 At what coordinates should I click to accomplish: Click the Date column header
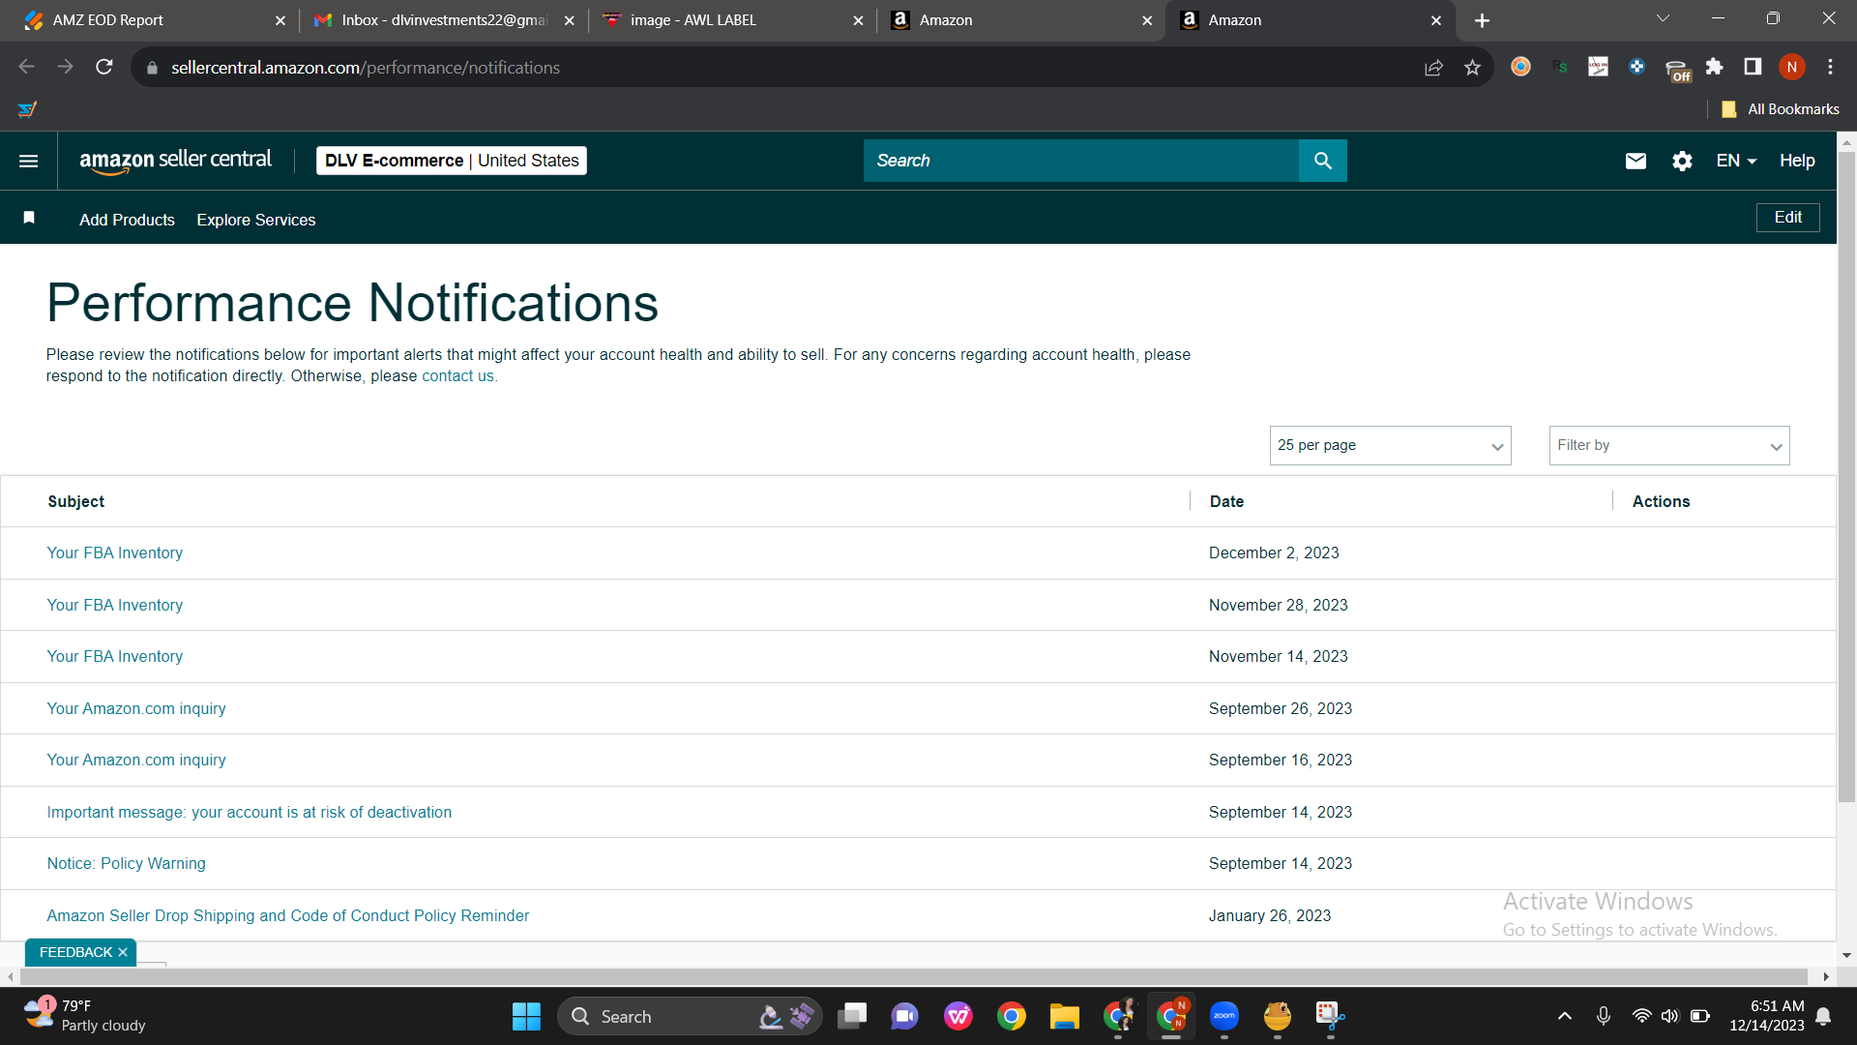(1226, 501)
